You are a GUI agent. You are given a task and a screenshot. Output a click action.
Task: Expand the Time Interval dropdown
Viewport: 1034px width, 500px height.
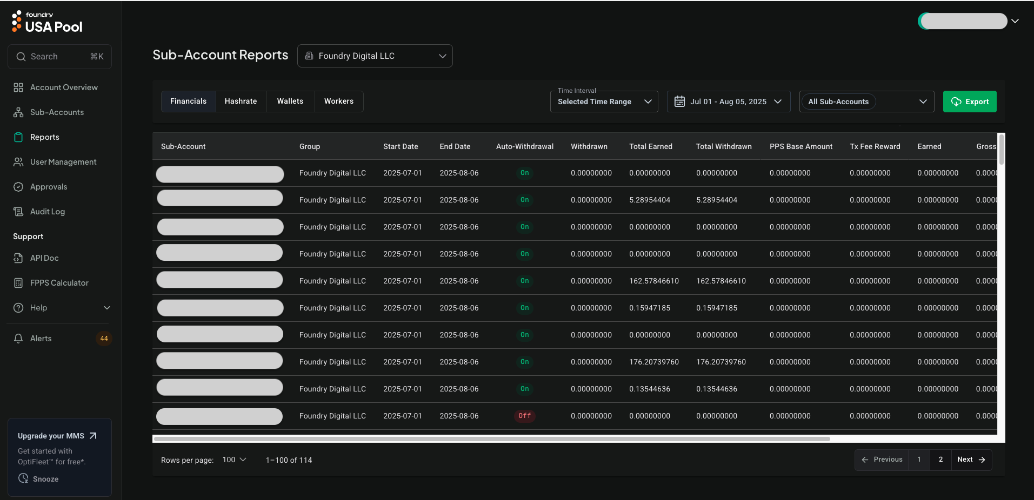tap(604, 102)
